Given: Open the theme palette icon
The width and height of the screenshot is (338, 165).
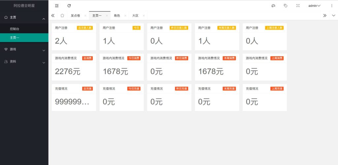Looking at the screenshot, I should pyautogui.click(x=273, y=6).
